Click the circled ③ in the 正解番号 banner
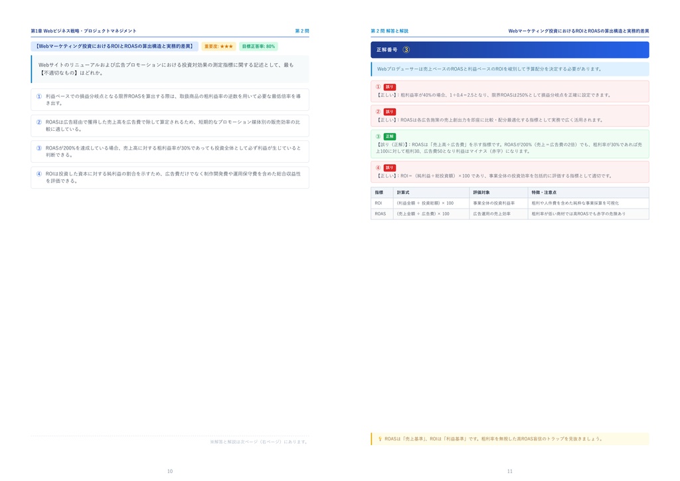 click(406, 50)
